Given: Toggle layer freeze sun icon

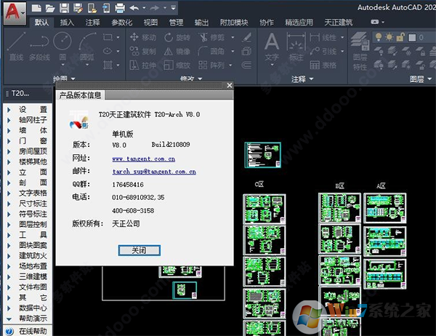Looking at the screenshot, I should (389, 37).
